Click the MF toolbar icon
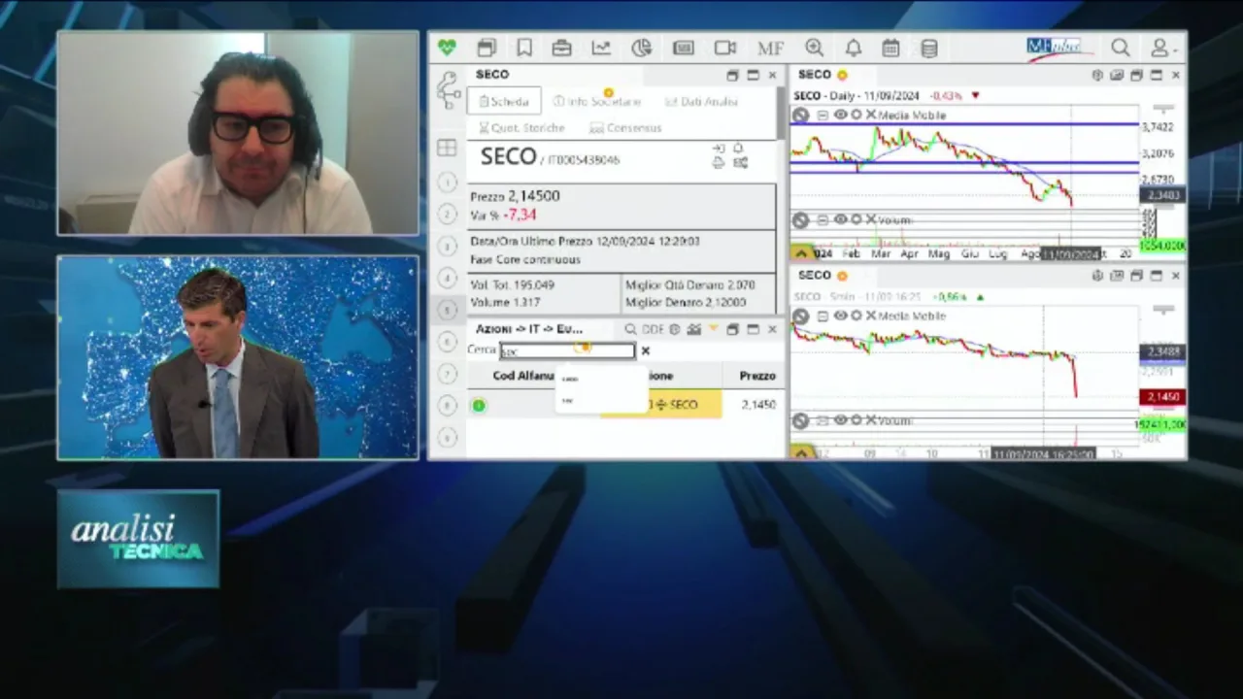 click(770, 48)
